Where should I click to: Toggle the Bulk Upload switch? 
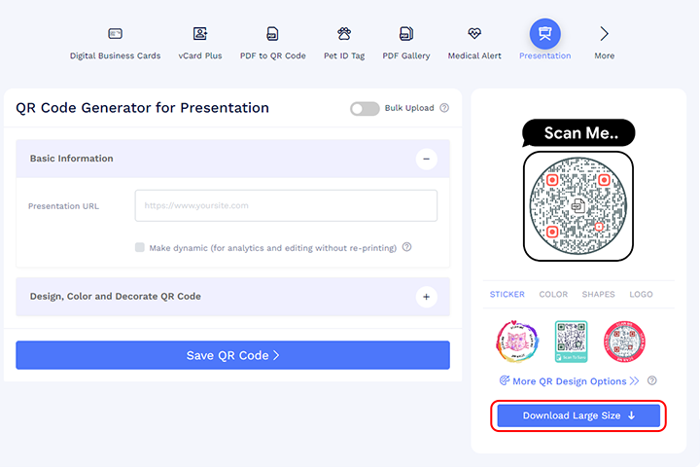pos(365,109)
